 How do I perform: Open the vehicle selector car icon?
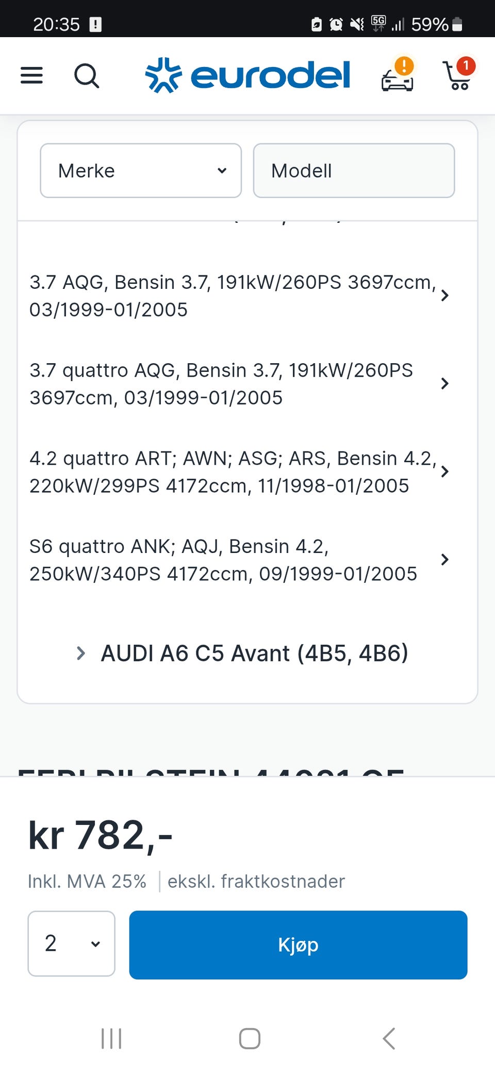398,76
